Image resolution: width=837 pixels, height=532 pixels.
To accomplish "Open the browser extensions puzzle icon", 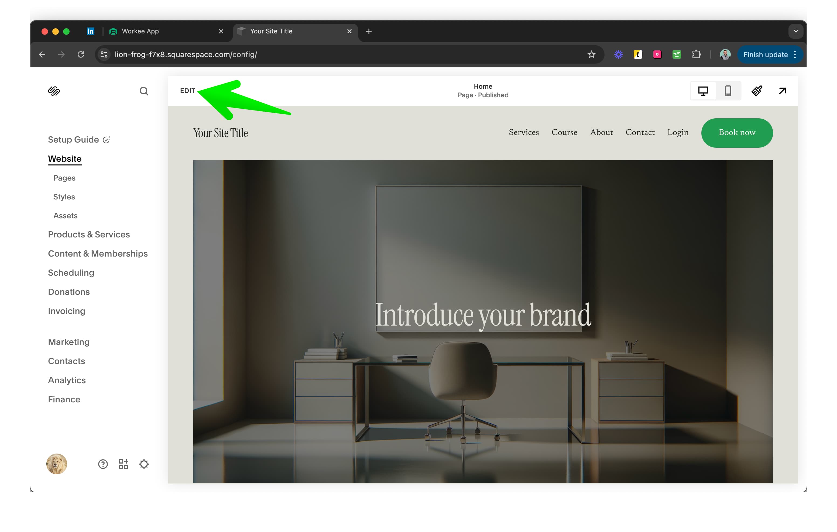I will pos(696,54).
